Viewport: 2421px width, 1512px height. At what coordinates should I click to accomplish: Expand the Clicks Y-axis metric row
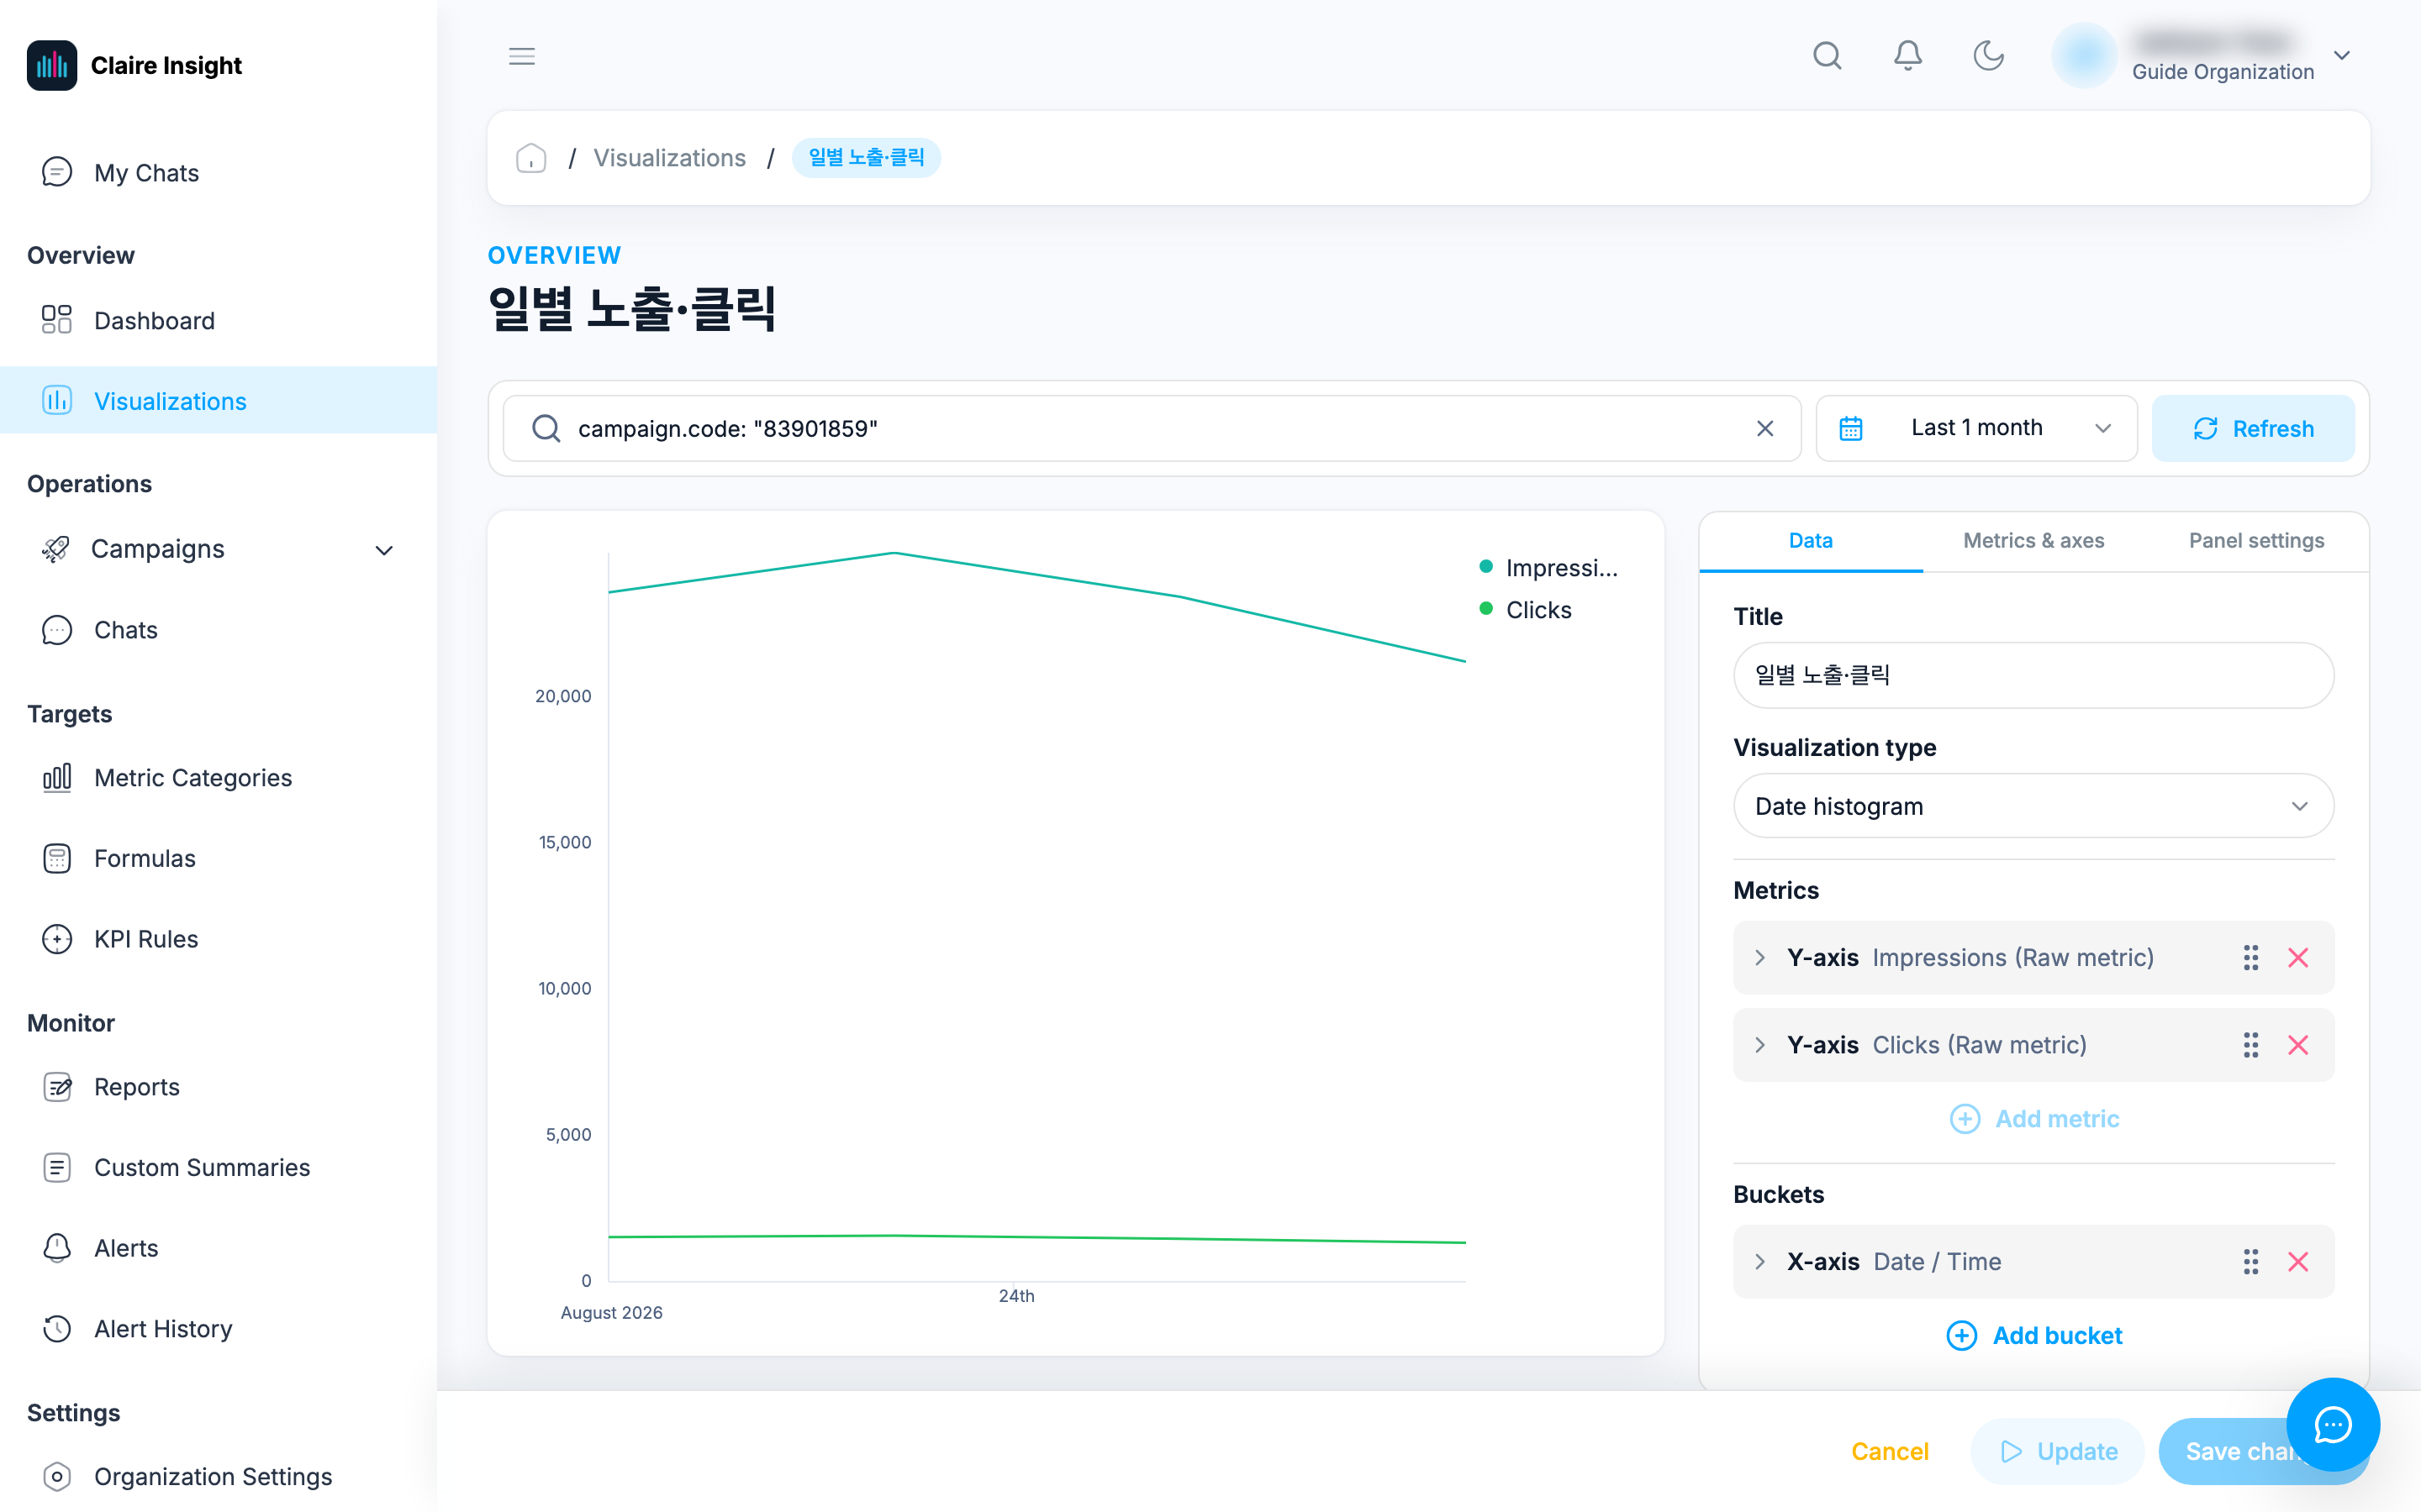pyautogui.click(x=1759, y=1045)
